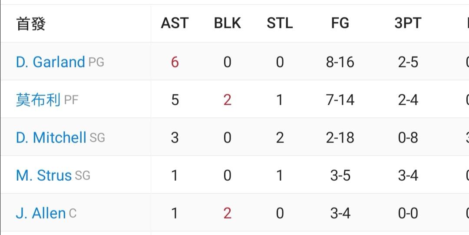Open 莫布利 player profile link
The image size is (469, 235).
pyautogui.click(x=38, y=100)
